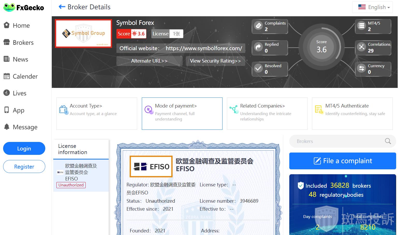Open the symbolforex.com official website link
Image resolution: width=399 pixels, height=235 pixels.
point(204,48)
